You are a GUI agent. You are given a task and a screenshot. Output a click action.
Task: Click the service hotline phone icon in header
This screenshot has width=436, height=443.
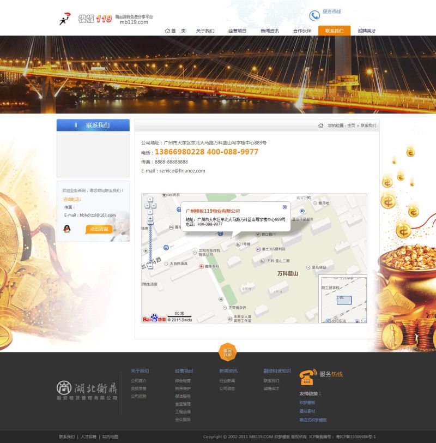(314, 15)
